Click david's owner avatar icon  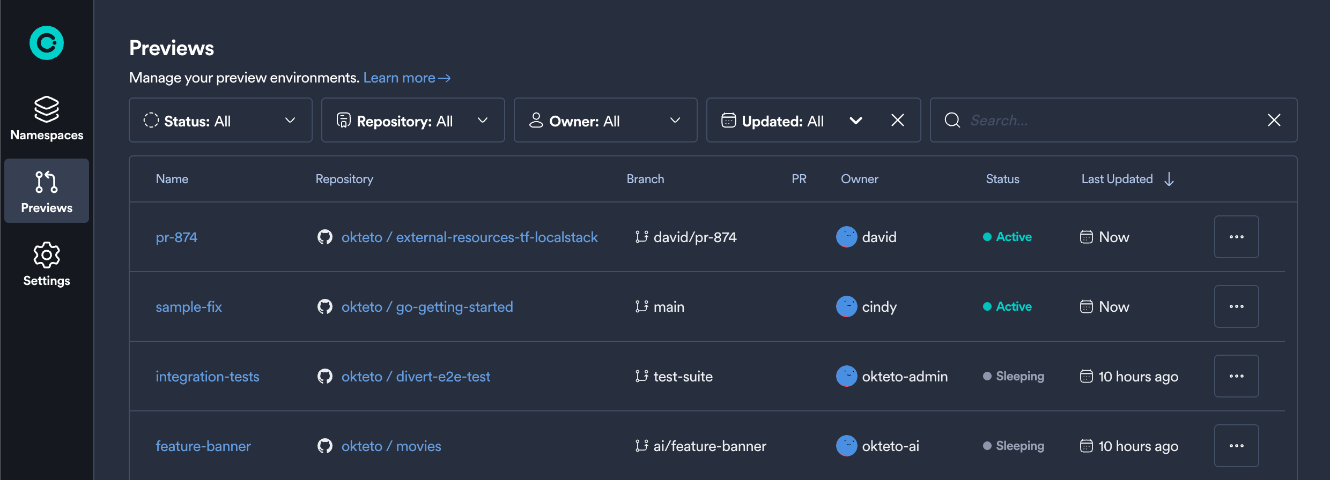[x=846, y=237]
